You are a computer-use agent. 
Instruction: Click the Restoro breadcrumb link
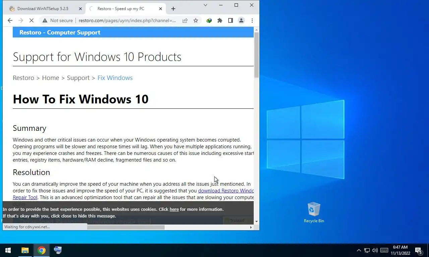pos(23,78)
